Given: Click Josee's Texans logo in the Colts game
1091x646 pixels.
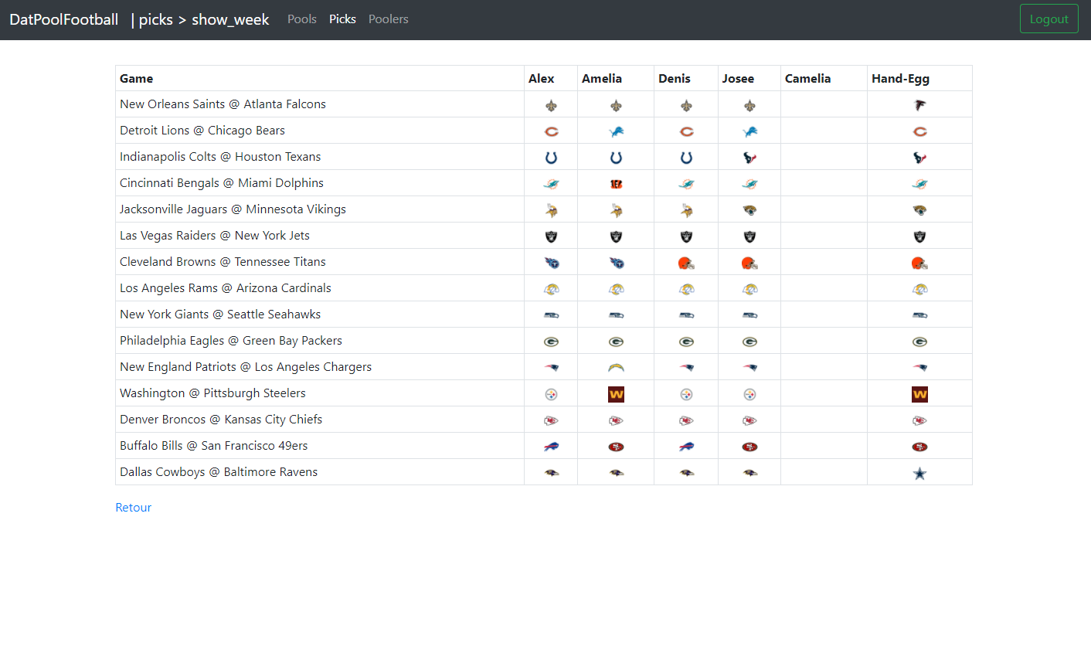Looking at the screenshot, I should click(x=749, y=157).
